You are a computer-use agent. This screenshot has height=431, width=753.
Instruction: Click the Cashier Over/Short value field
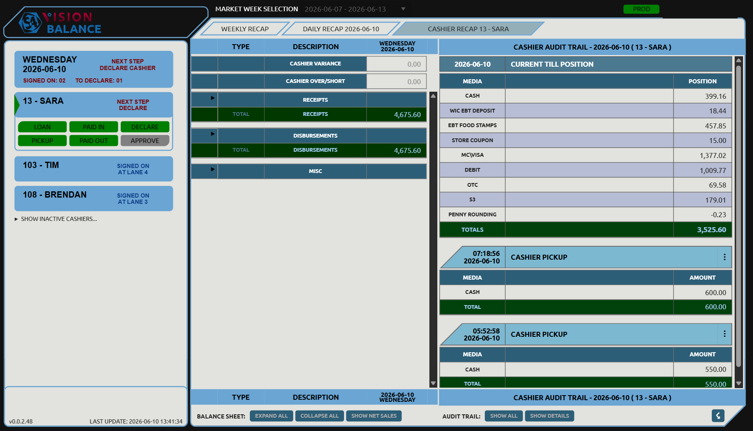point(396,81)
